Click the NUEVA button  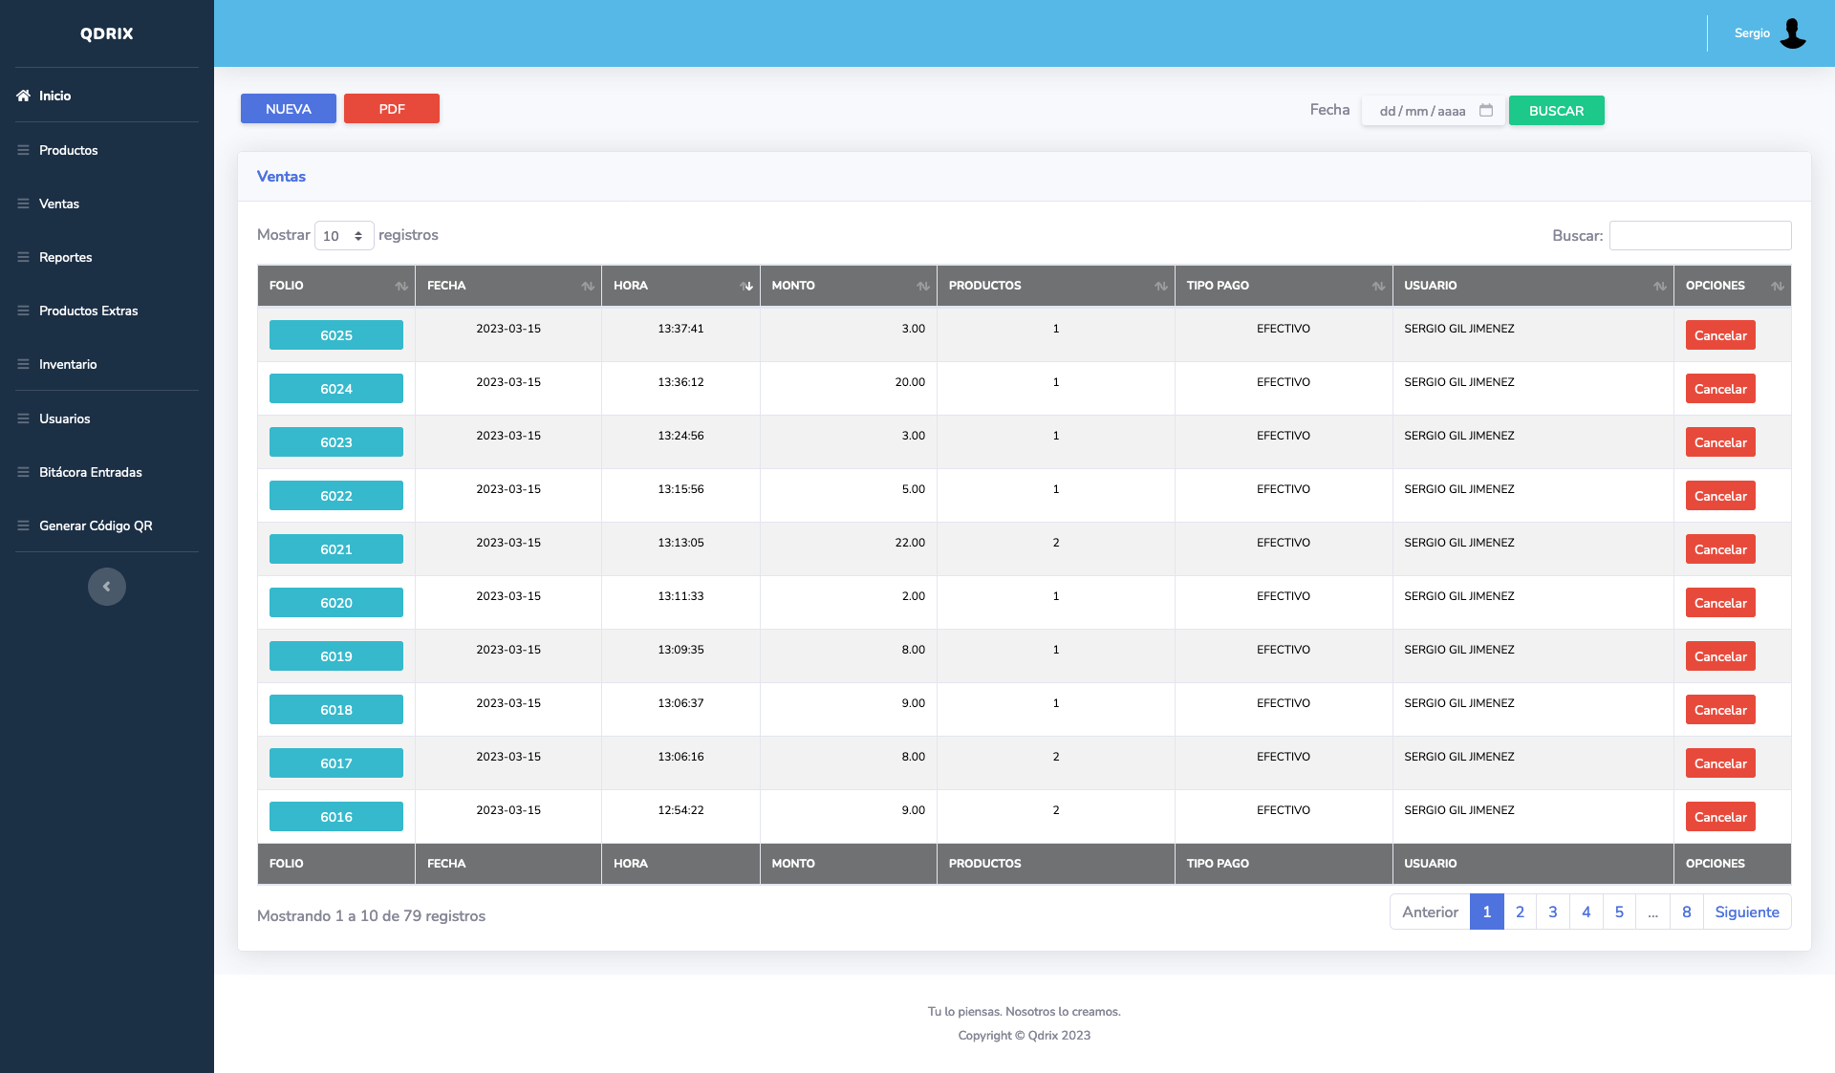289,109
